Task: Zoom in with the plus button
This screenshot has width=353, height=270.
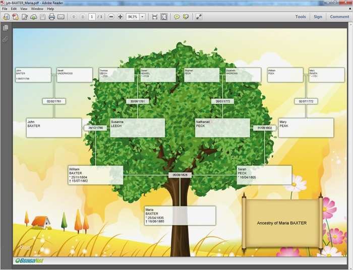Action: tap(121, 17)
